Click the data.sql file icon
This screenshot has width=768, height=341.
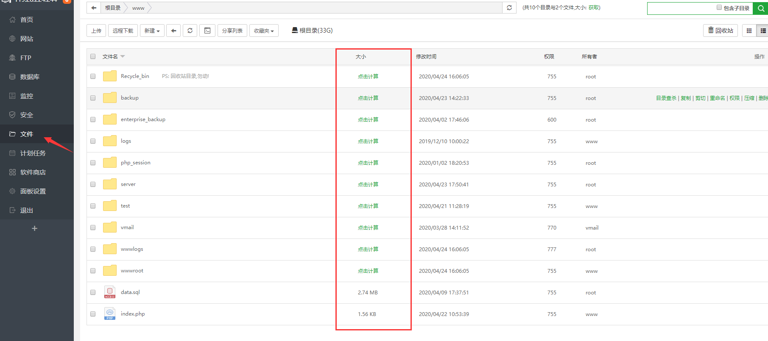click(x=110, y=292)
